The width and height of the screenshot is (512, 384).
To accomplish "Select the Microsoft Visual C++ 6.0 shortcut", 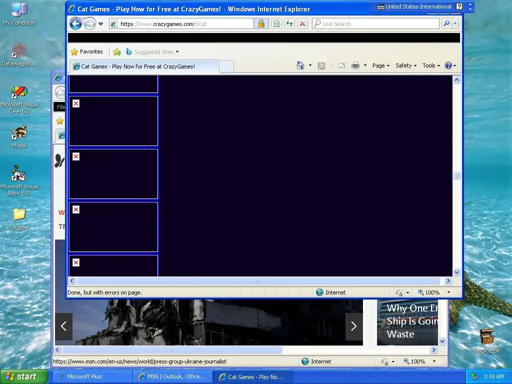I will 19,99.
